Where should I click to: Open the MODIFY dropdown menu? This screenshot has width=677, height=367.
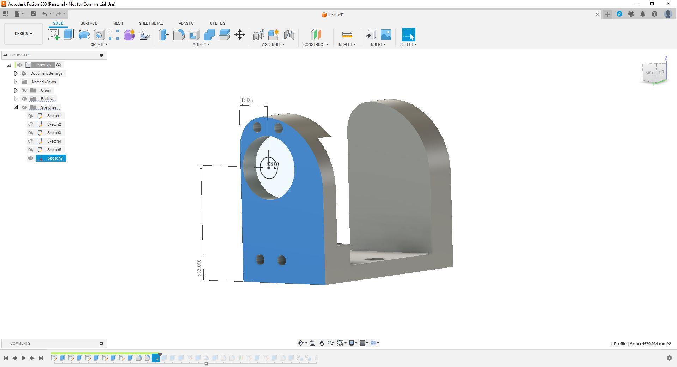coord(201,44)
